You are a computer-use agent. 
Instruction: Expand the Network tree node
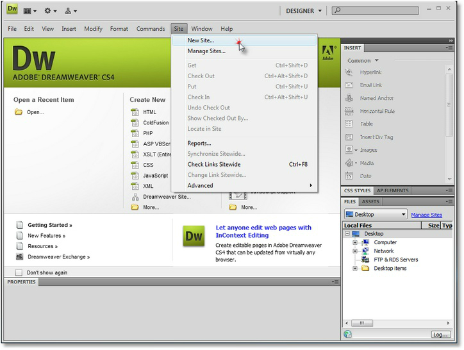pyautogui.click(x=355, y=251)
